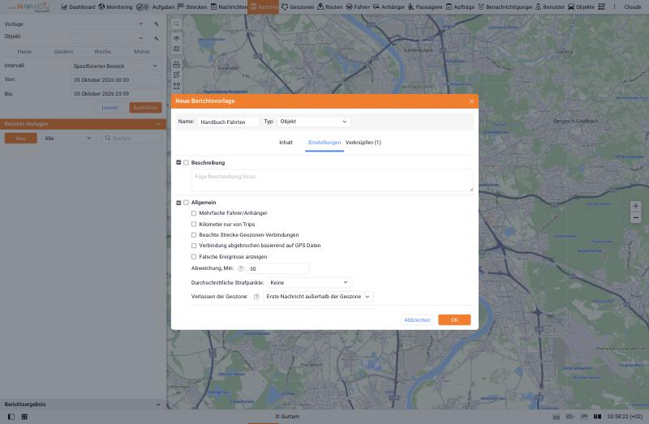649x424 pixels.
Task: Click the Füge Beschreibung hinzu text area
Action: tap(332, 180)
